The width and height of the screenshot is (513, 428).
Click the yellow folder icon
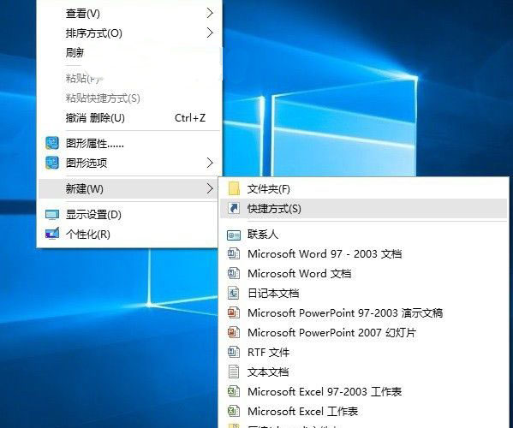coord(234,188)
